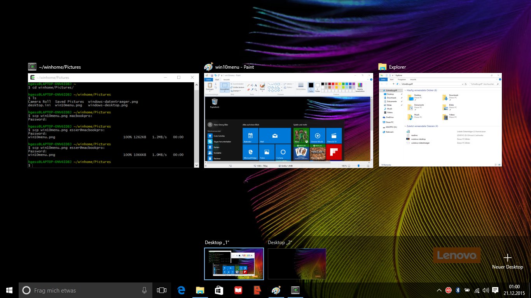Switch to the Explorer window thumbnail
This screenshot has width=531, height=298.
440,120
